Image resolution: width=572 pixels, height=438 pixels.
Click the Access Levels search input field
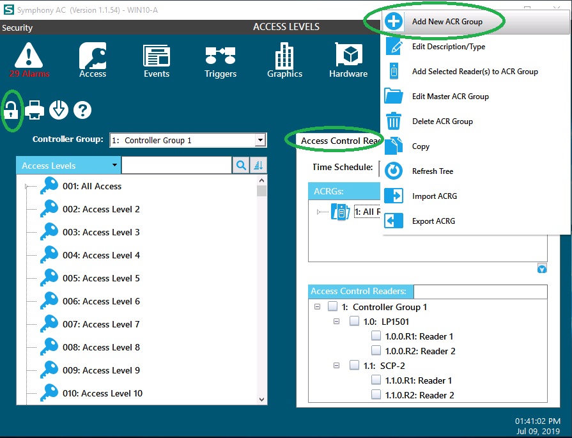pos(177,166)
